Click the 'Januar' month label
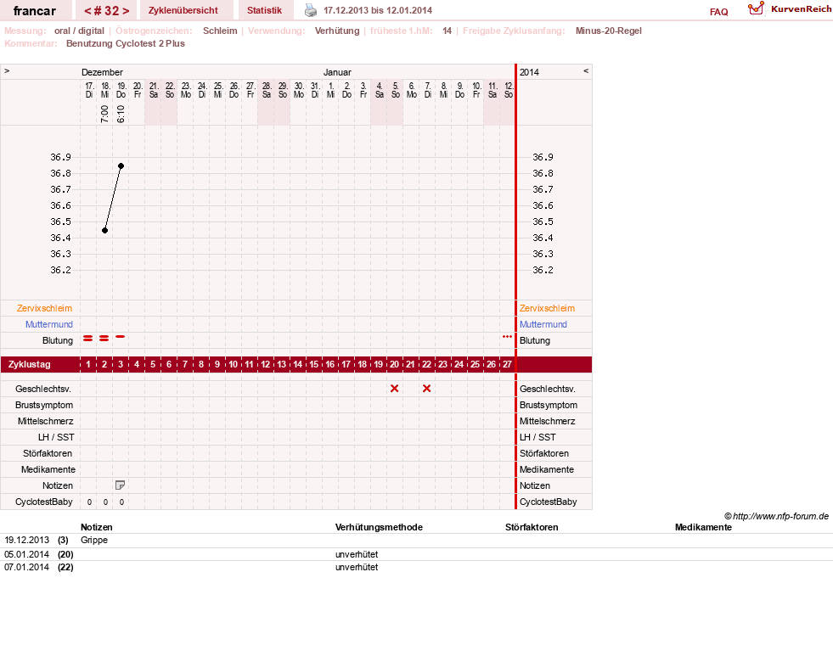Screen dimensions: 833x645 (337, 72)
